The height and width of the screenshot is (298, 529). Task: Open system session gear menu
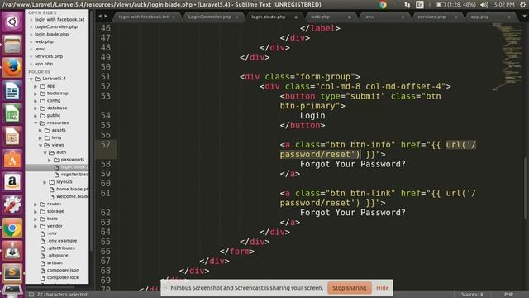click(x=522, y=5)
